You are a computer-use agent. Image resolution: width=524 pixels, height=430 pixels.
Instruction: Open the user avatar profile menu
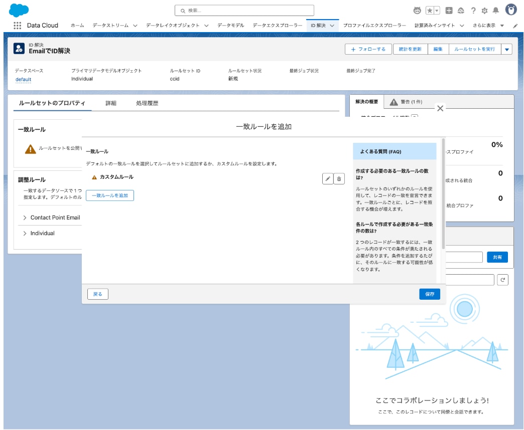point(511,10)
